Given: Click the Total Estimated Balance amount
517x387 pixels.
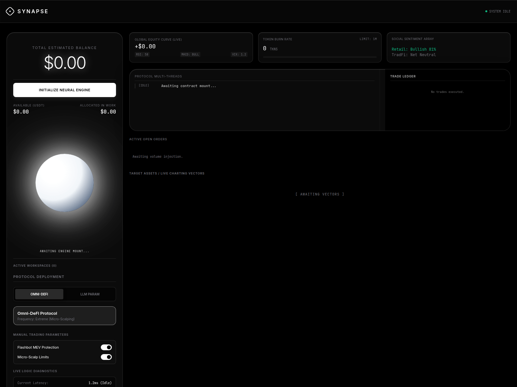Looking at the screenshot, I should tap(65, 63).
